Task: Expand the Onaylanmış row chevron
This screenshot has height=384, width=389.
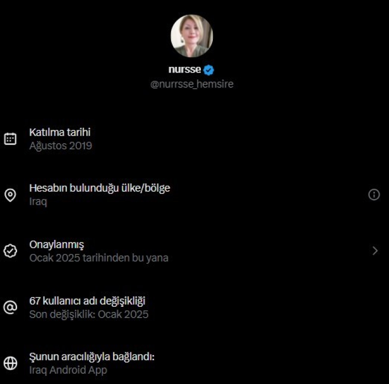Action: tap(376, 251)
